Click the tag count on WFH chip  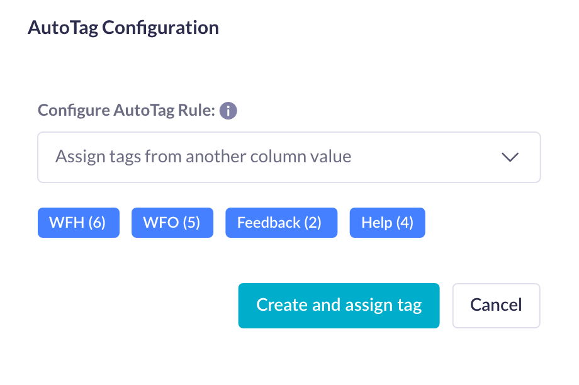[x=98, y=222]
